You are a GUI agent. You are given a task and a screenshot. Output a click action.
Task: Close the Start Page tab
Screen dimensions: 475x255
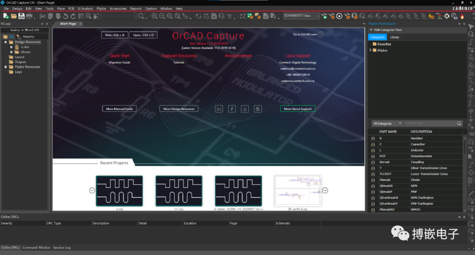(x=80, y=24)
